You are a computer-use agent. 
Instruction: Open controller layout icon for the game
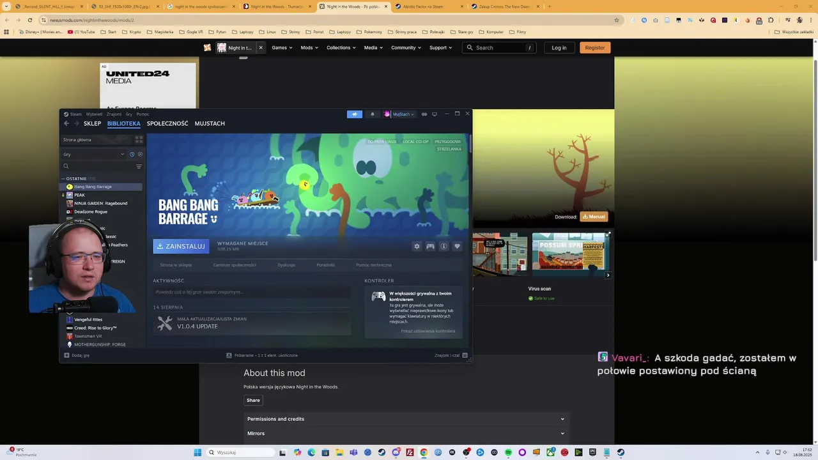pyautogui.click(x=430, y=247)
